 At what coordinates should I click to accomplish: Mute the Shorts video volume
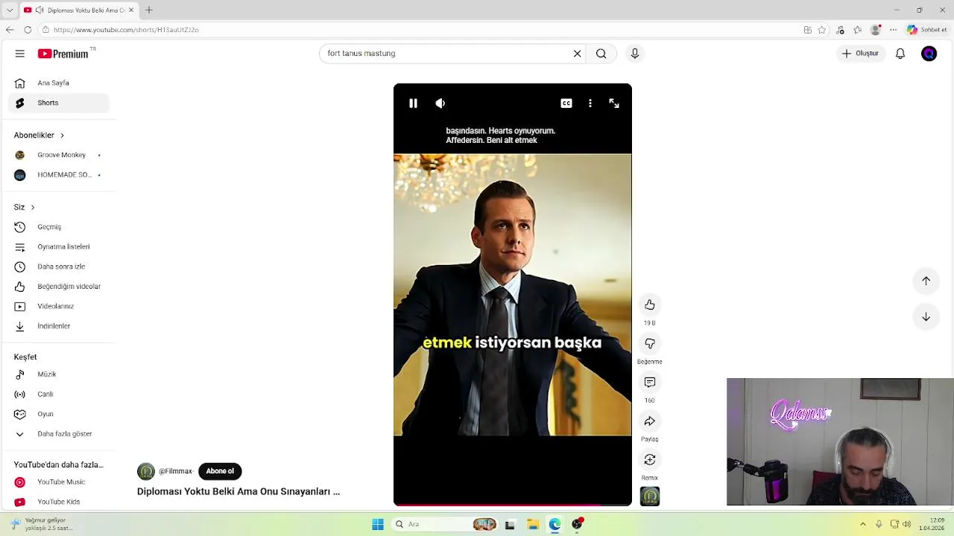click(440, 103)
